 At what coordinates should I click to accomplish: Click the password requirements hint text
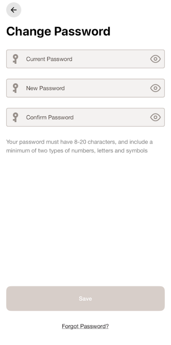click(80, 146)
